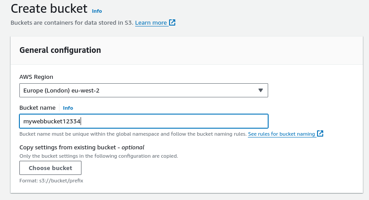Click the General configuration heading

pos(60,50)
